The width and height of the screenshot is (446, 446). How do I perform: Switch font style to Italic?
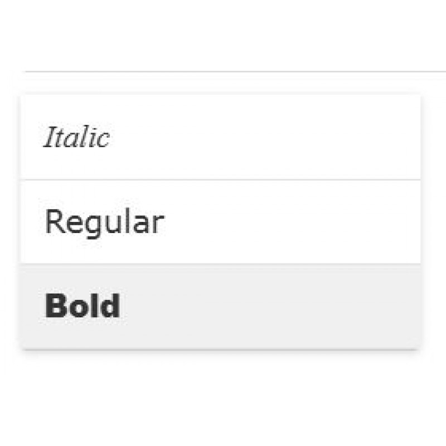(x=76, y=138)
